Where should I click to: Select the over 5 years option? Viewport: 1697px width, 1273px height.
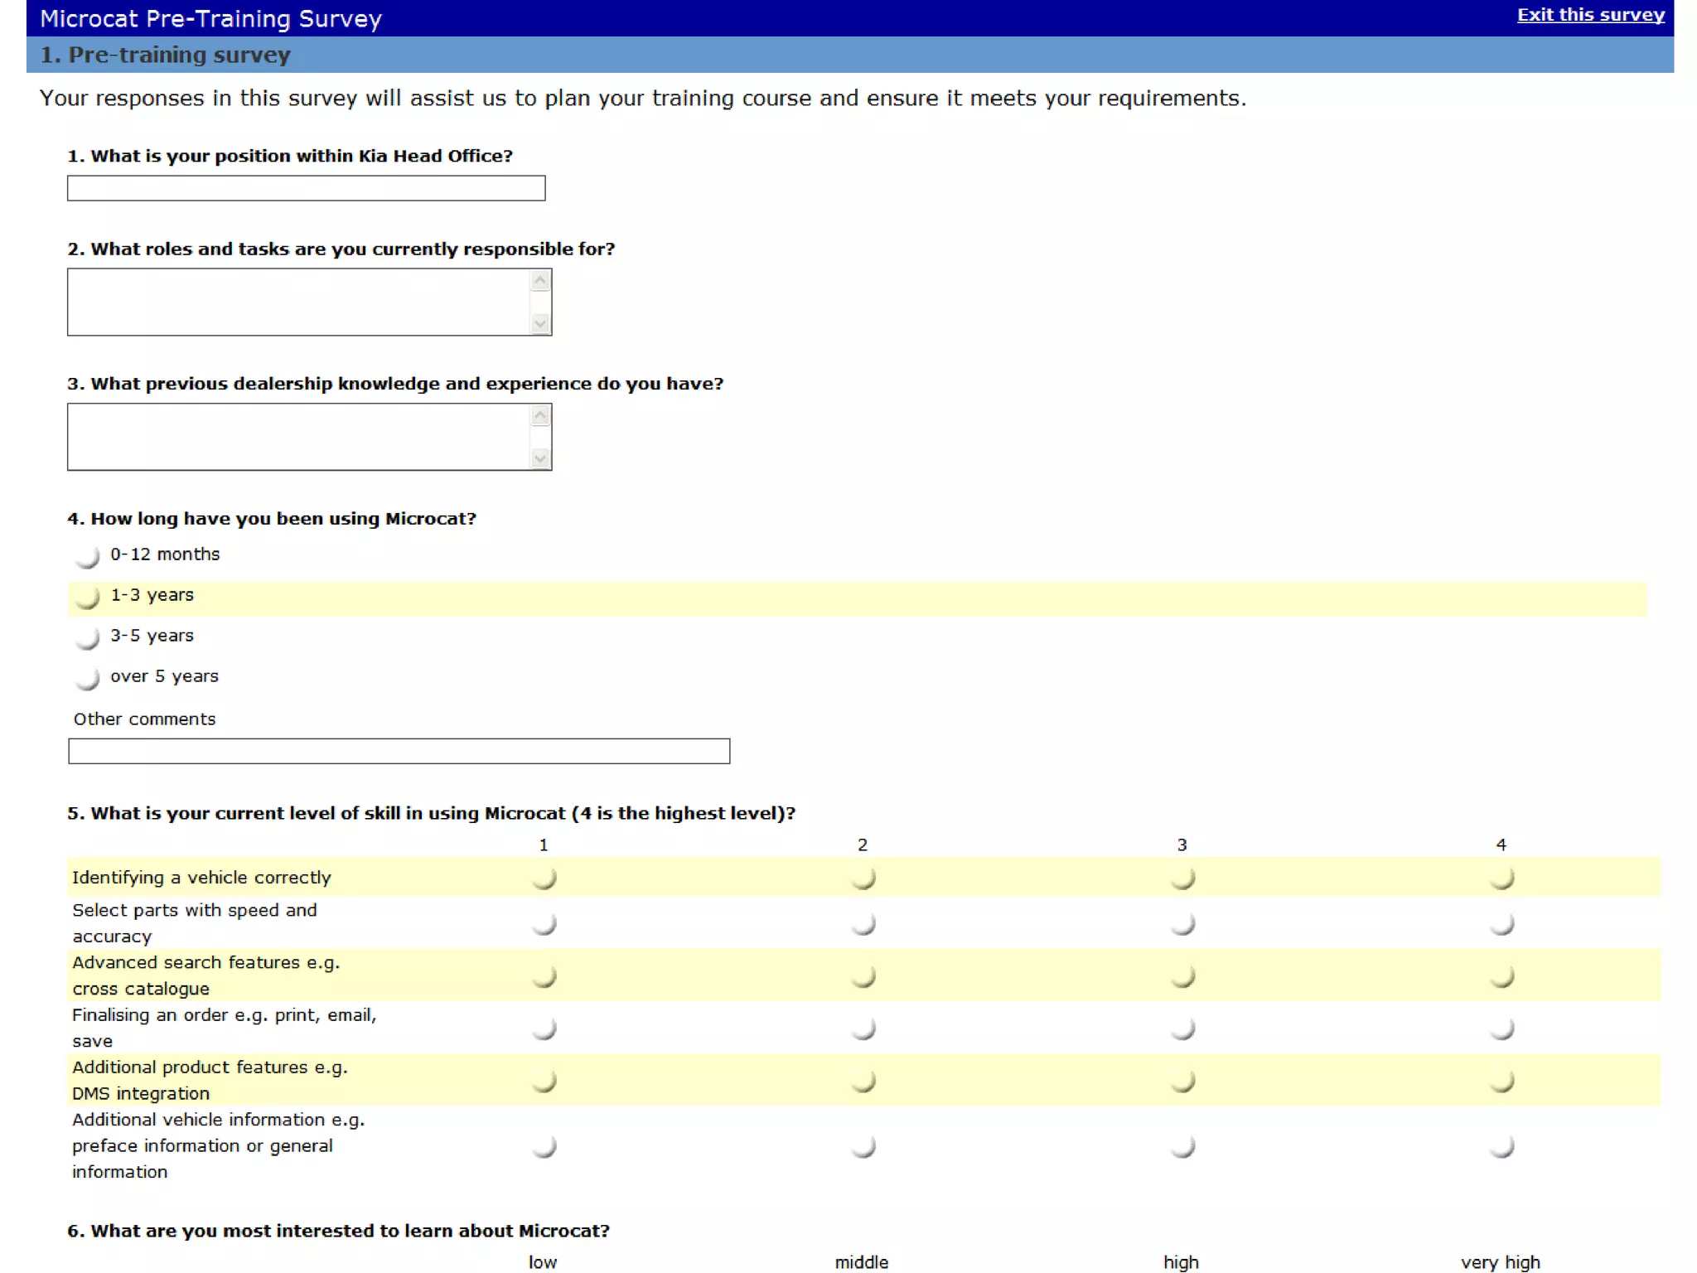click(x=87, y=678)
